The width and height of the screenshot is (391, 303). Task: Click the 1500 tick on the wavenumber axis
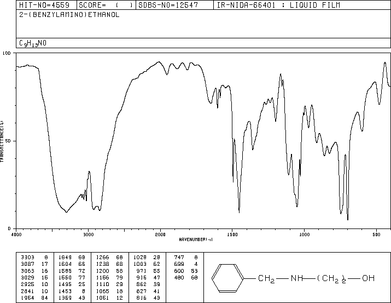pos(232,235)
